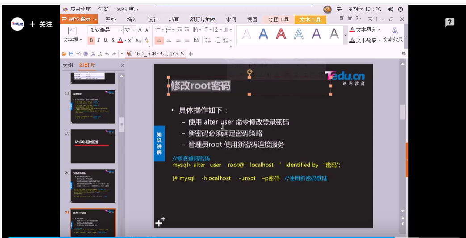
Task: Open the 视图 ribbon tab
Action: [252, 20]
